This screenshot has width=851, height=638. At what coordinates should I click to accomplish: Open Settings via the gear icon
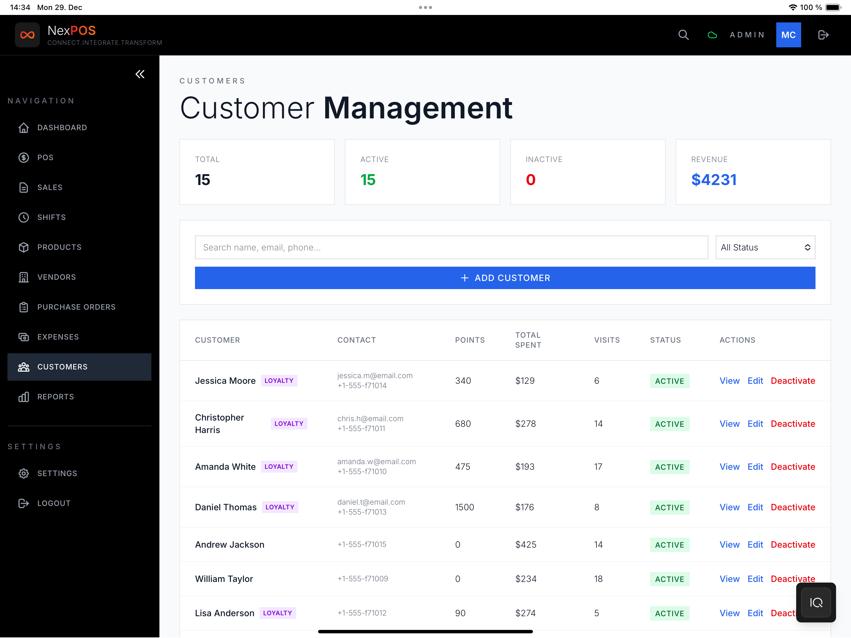(x=24, y=473)
